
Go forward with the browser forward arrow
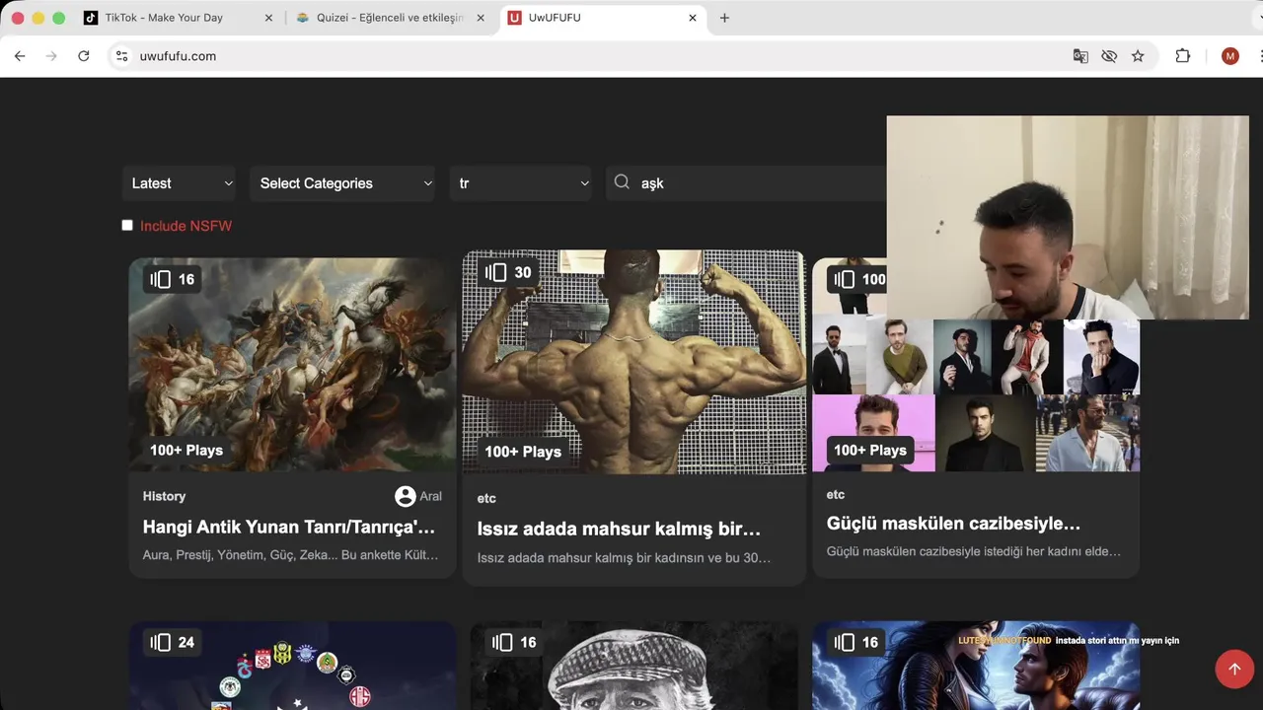(51, 56)
